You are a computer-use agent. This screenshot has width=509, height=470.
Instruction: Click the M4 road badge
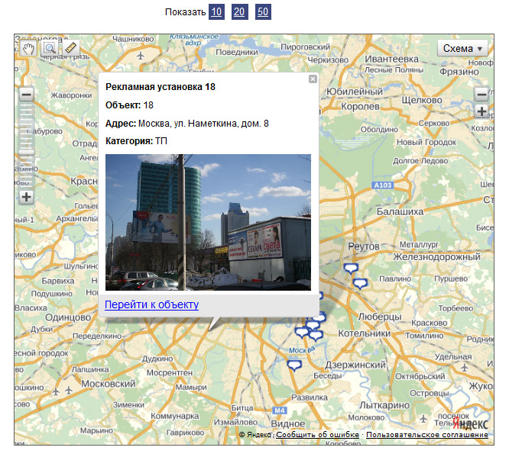click(280, 410)
